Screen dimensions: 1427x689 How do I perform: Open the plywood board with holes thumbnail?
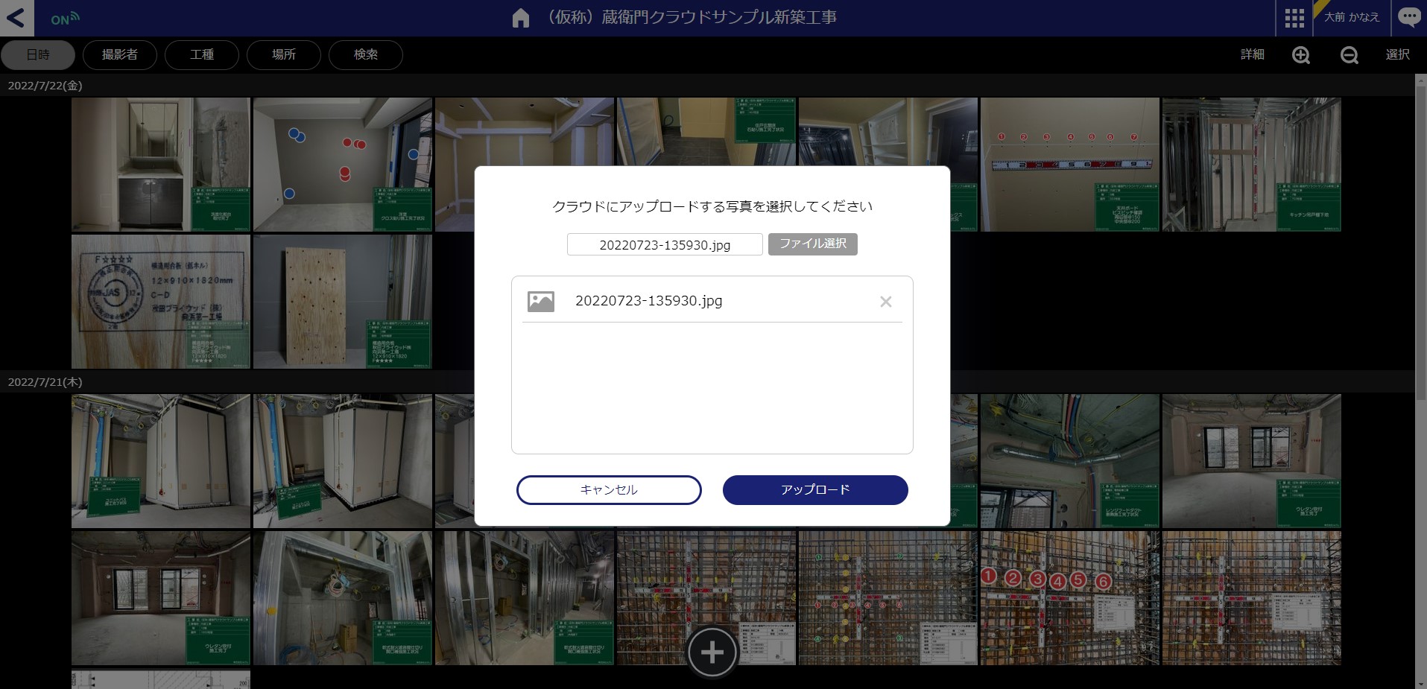point(343,302)
